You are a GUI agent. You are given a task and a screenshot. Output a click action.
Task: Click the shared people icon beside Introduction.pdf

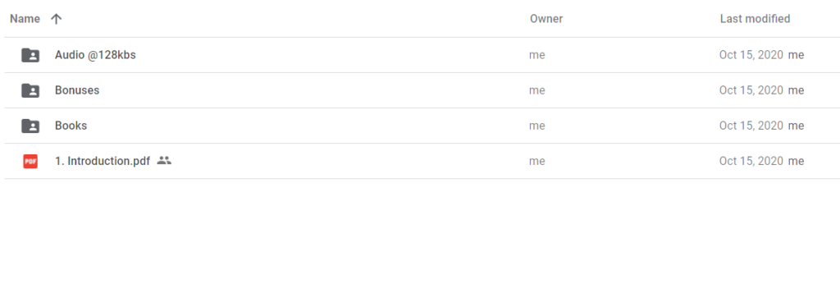click(x=164, y=160)
